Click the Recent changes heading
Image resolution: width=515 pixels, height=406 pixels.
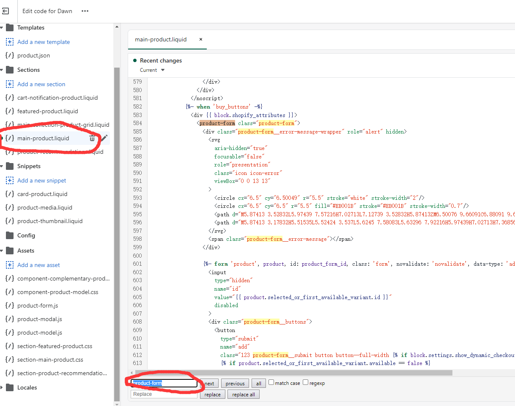click(x=161, y=60)
